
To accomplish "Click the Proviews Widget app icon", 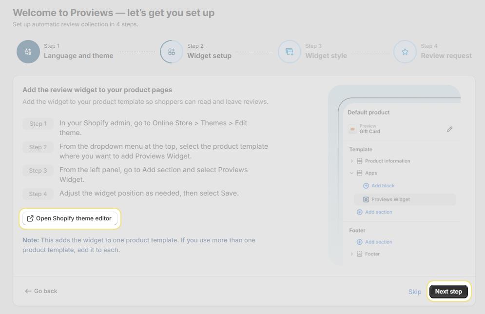I will [366, 199].
